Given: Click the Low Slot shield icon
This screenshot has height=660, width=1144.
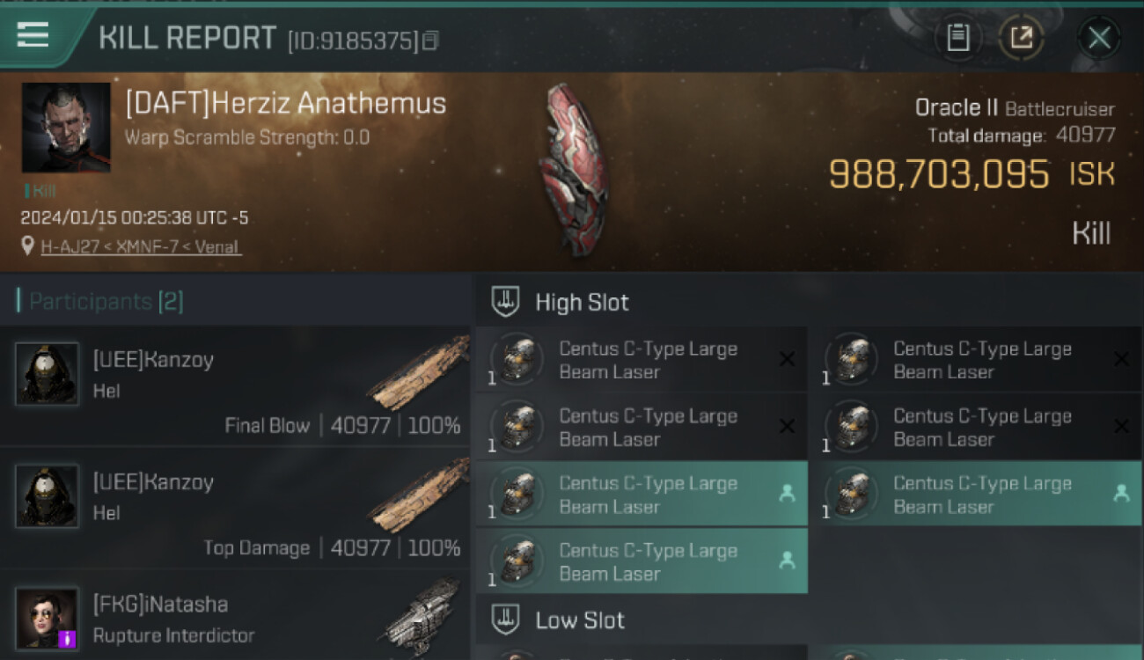Looking at the screenshot, I should (x=504, y=620).
